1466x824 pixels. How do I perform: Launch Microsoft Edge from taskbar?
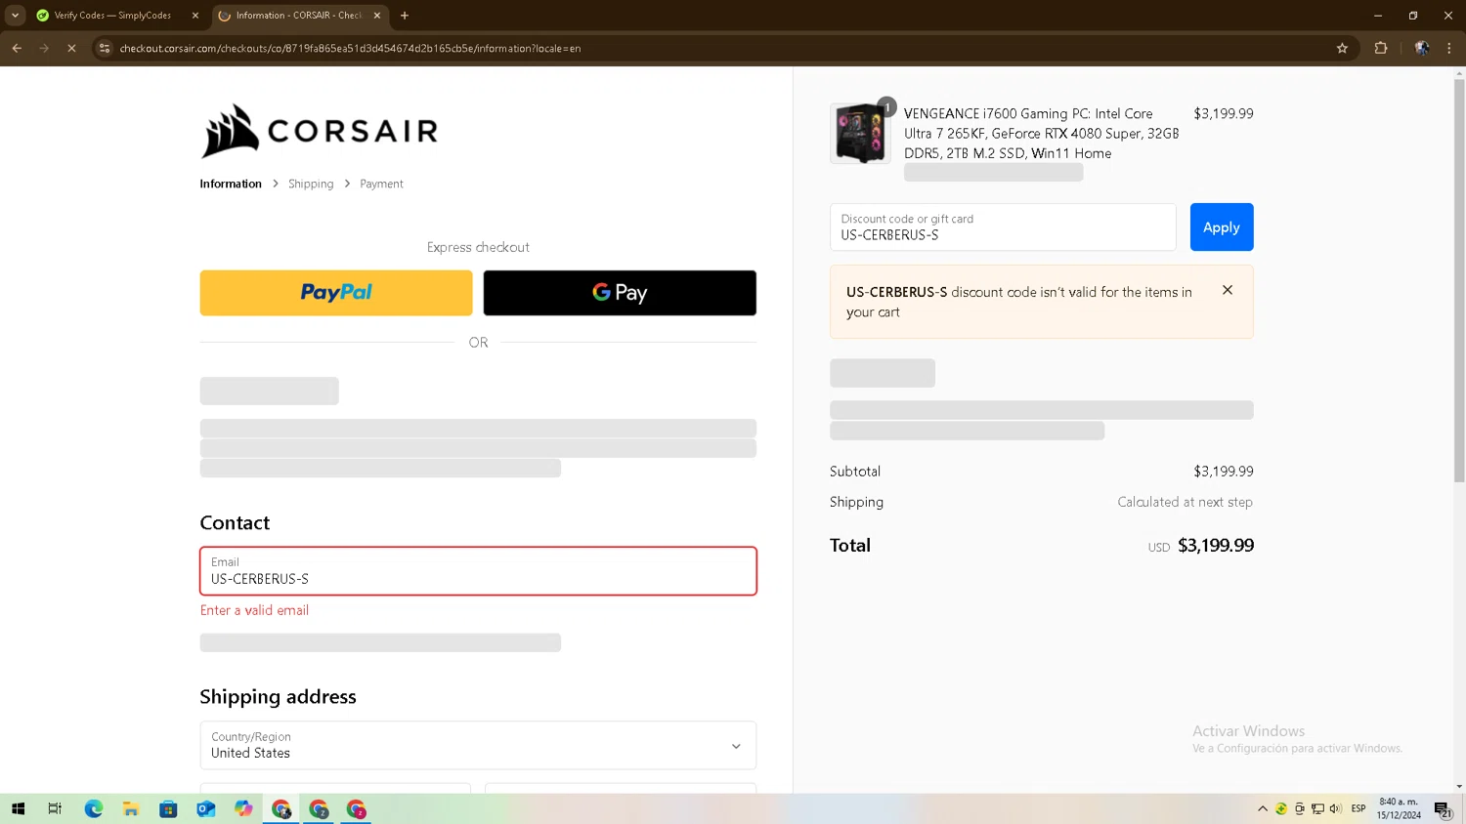point(93,808)
